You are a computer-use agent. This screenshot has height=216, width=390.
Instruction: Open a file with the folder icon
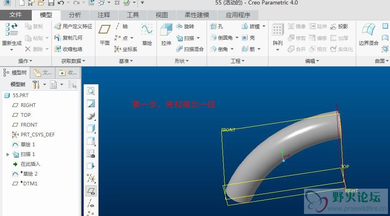point(41,3)
